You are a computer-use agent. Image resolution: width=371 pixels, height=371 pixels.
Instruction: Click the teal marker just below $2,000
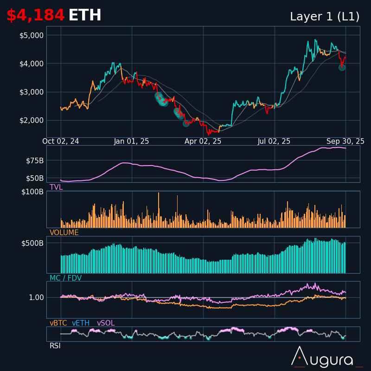click(186, 123)
